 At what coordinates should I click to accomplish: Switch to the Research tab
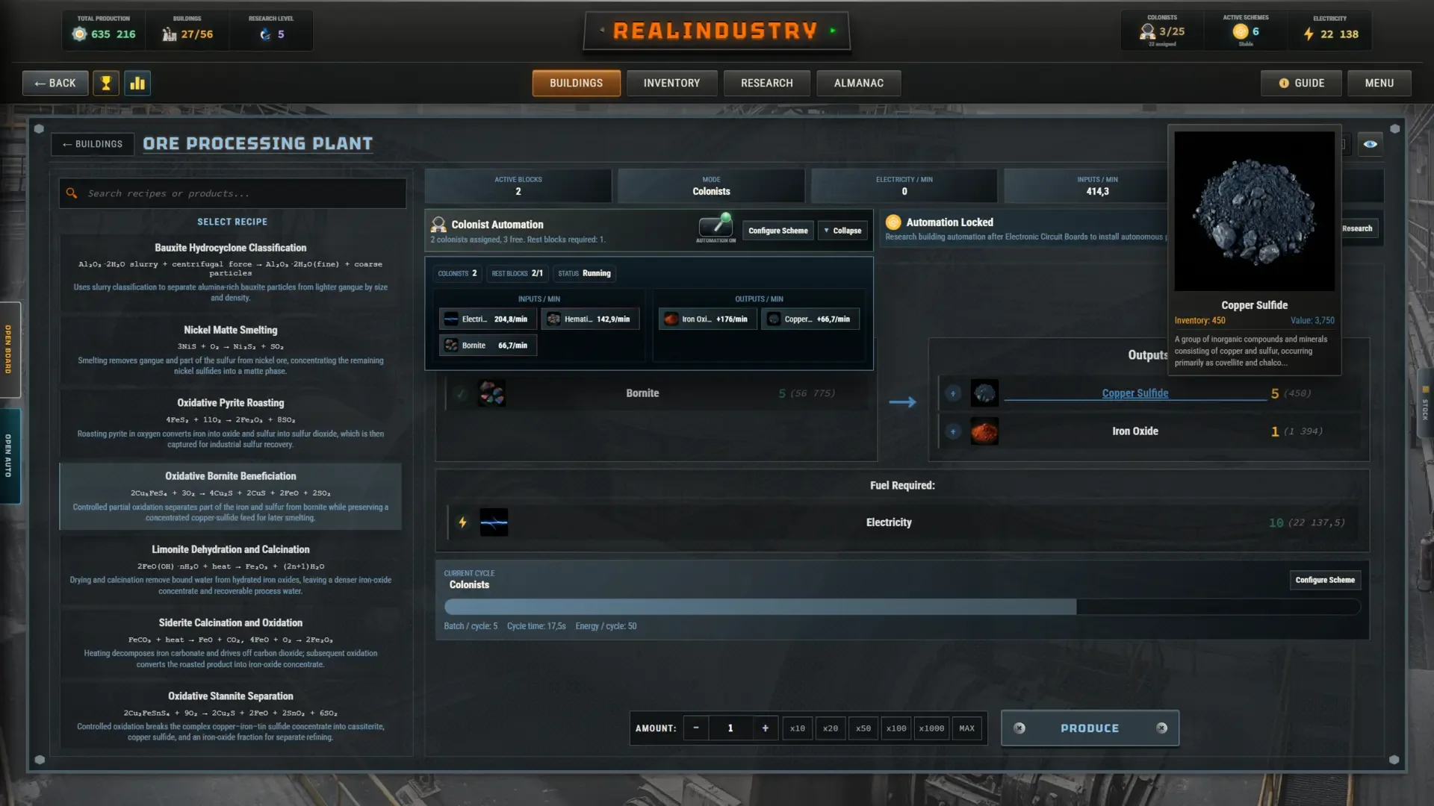click(x=766, y=83)
